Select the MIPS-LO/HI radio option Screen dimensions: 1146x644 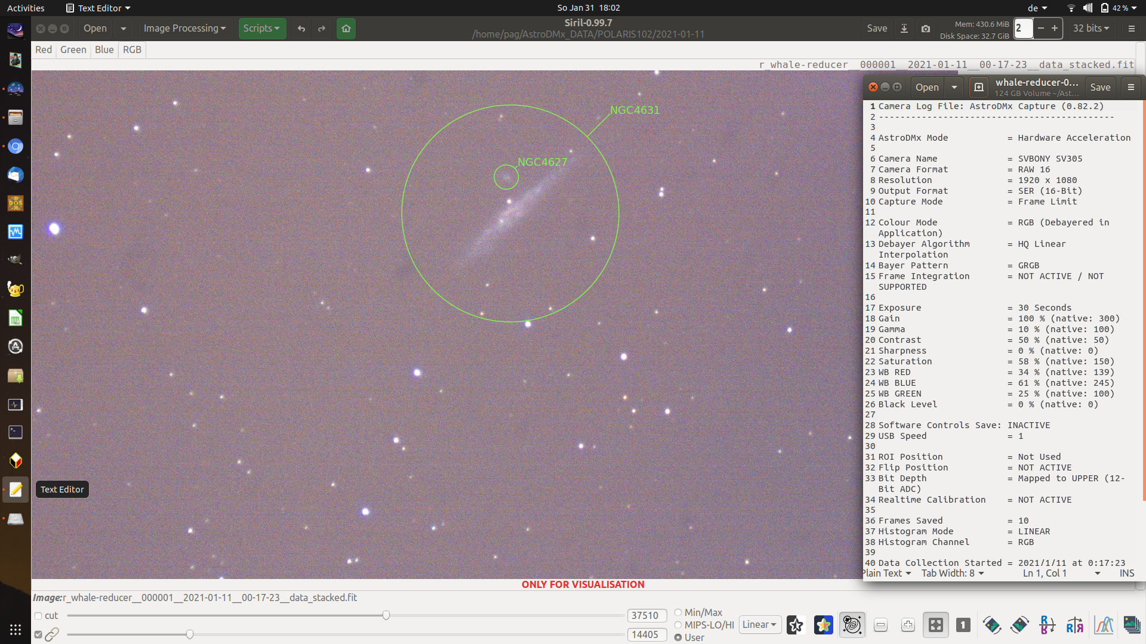(x=678, y=625)
